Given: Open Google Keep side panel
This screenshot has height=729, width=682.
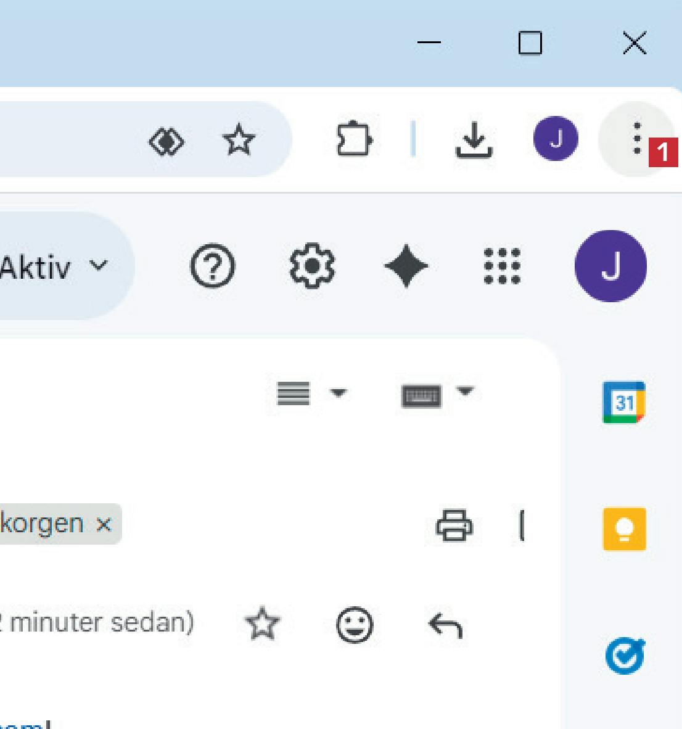Looking at the screenshot, I should (x=624, y=529).
